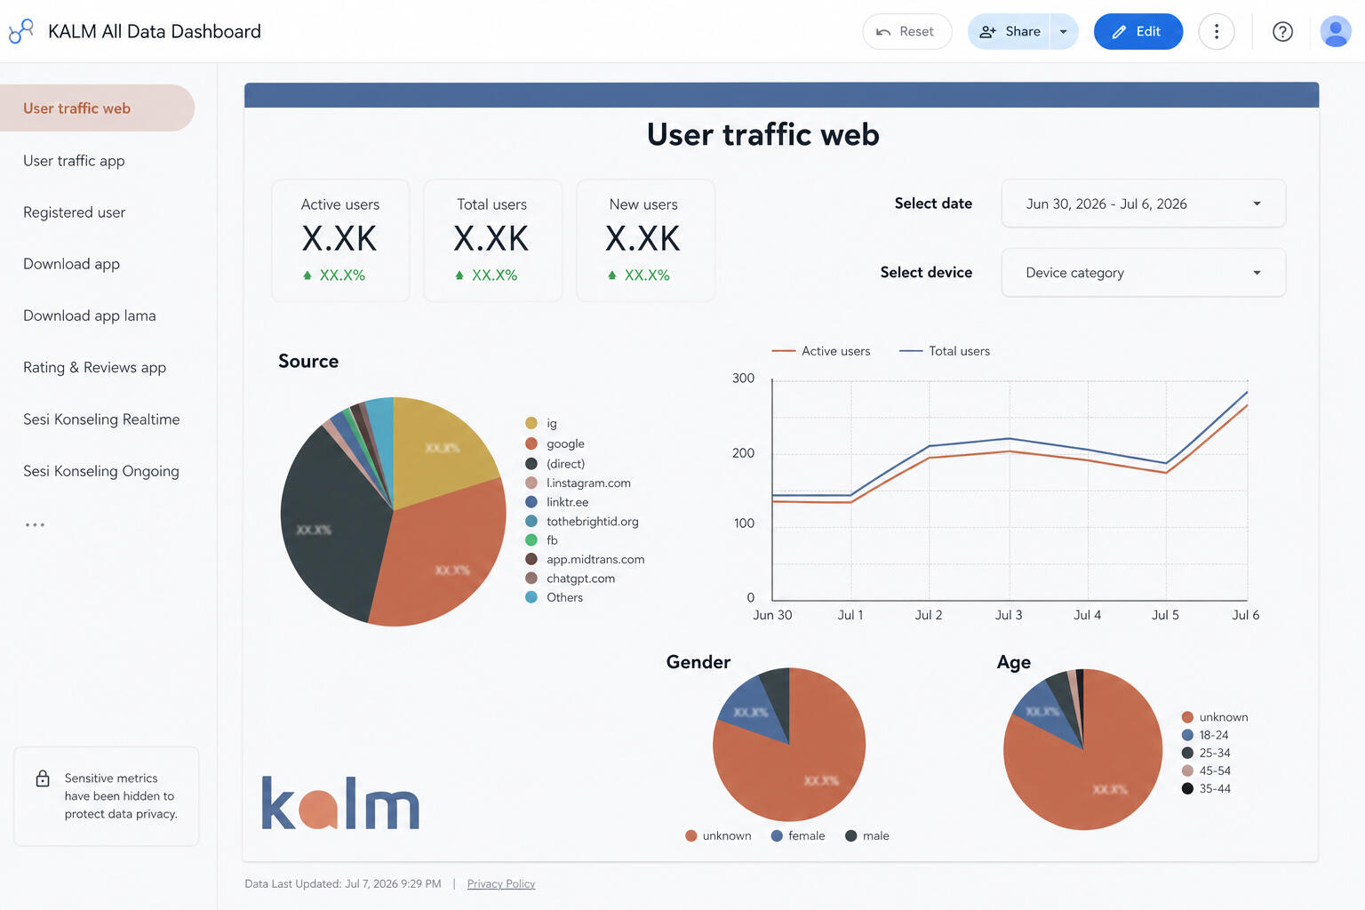Screen dimensions: 1365x910
Task: Click the google legend color dot
Action: click(531, 443)
